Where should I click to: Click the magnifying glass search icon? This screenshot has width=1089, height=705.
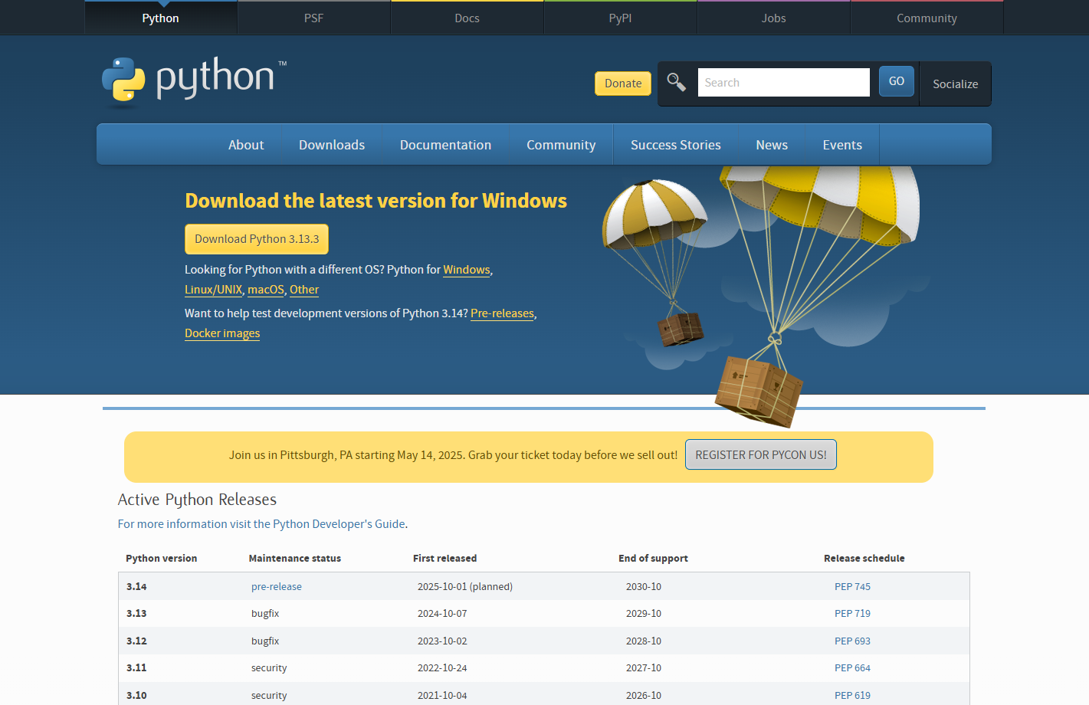pos(676,82)
